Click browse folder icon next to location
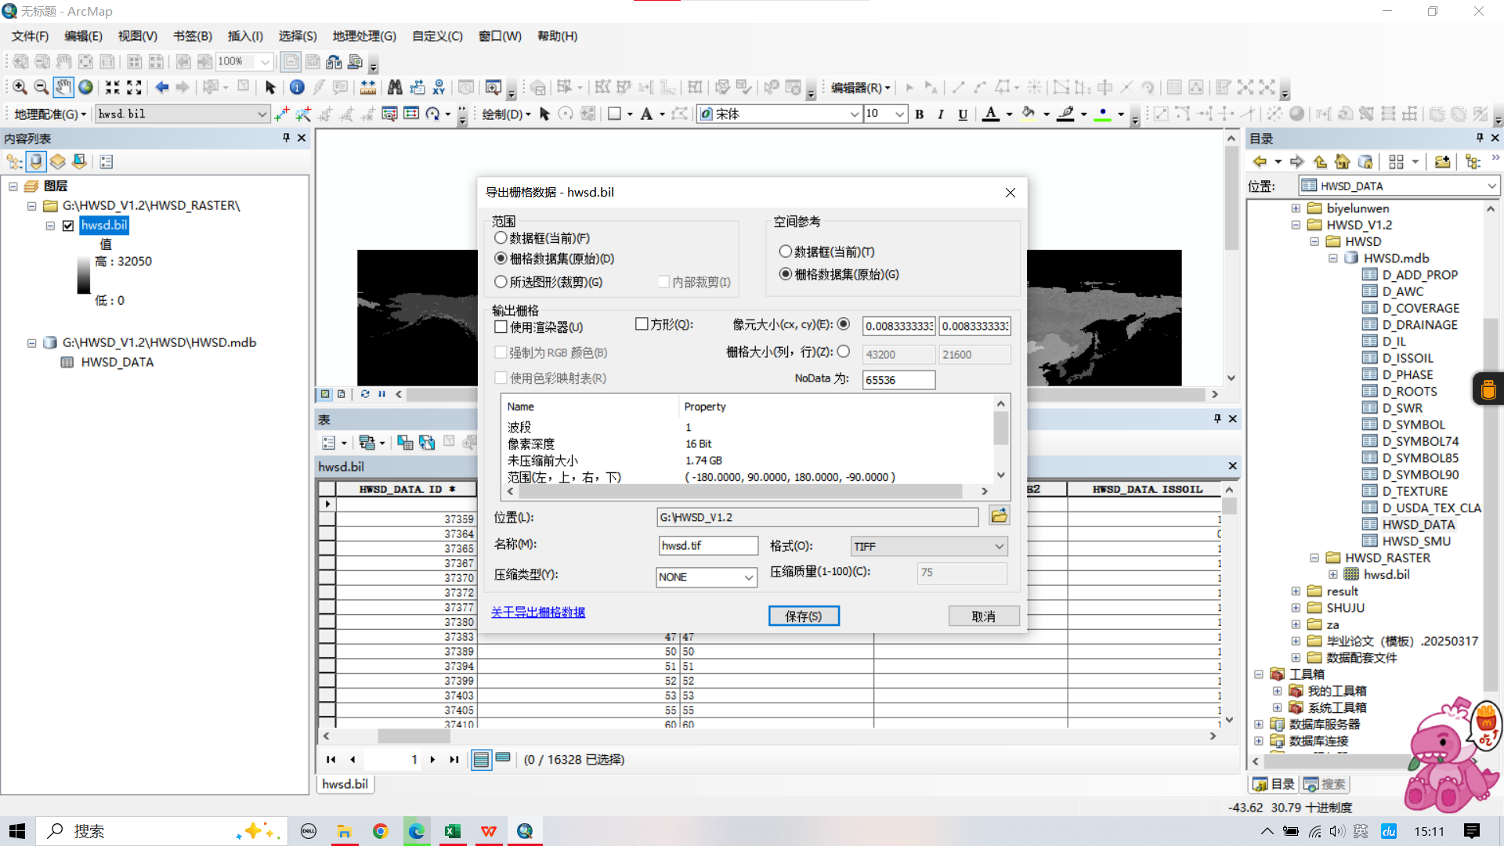 [999, 516]
